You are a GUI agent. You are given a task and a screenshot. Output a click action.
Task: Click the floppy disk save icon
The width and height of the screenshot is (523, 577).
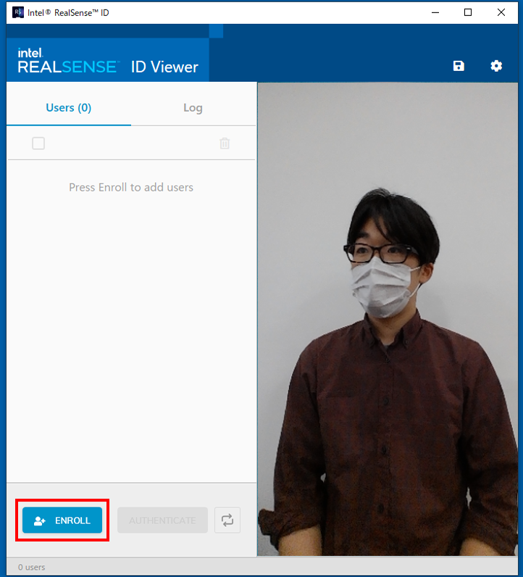(459, 66)
